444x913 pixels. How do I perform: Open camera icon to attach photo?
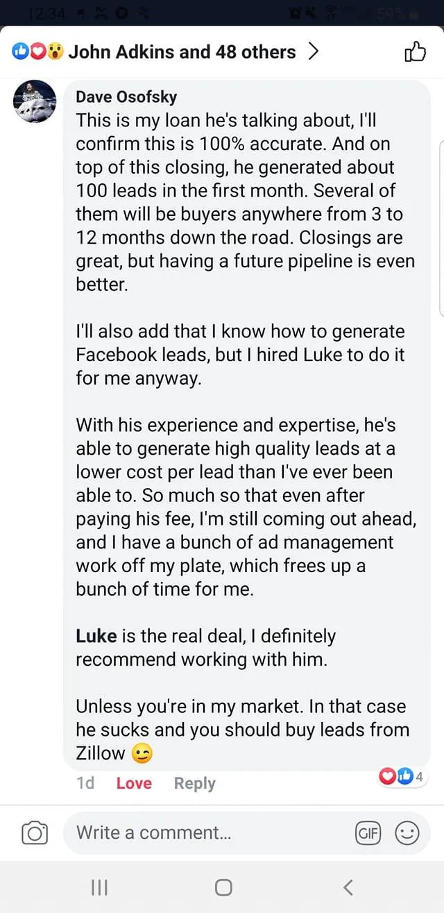[x=35, y=832]
